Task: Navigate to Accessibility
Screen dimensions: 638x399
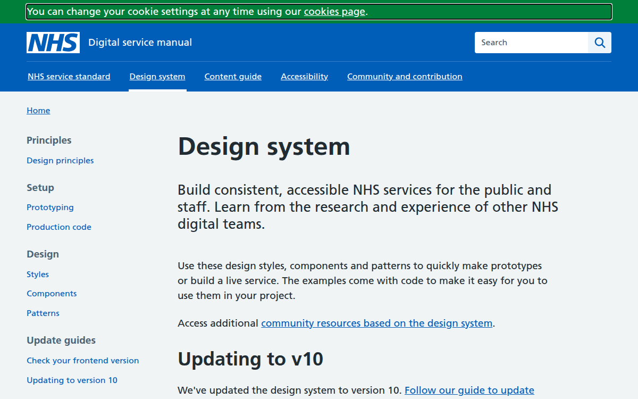Action: click(305, 77)
